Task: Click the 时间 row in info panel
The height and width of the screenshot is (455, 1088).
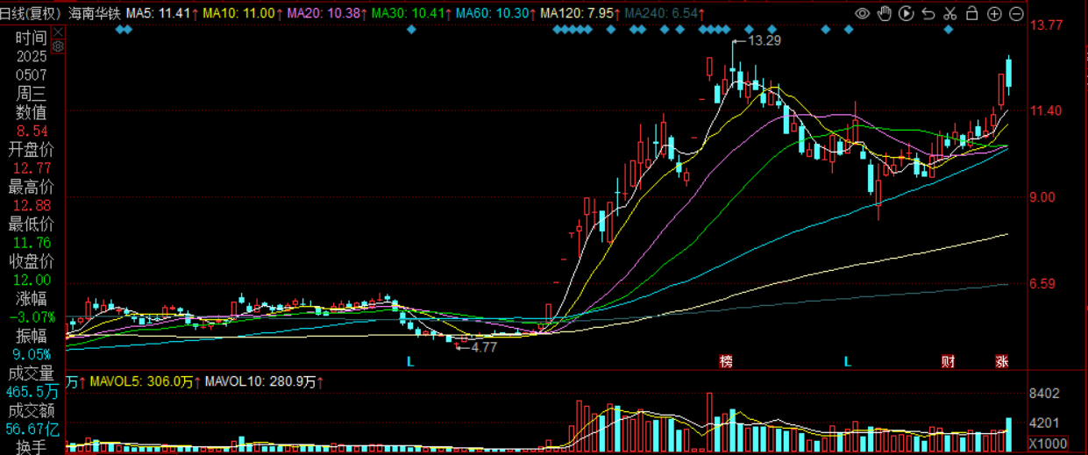Action: click(31, 38)
